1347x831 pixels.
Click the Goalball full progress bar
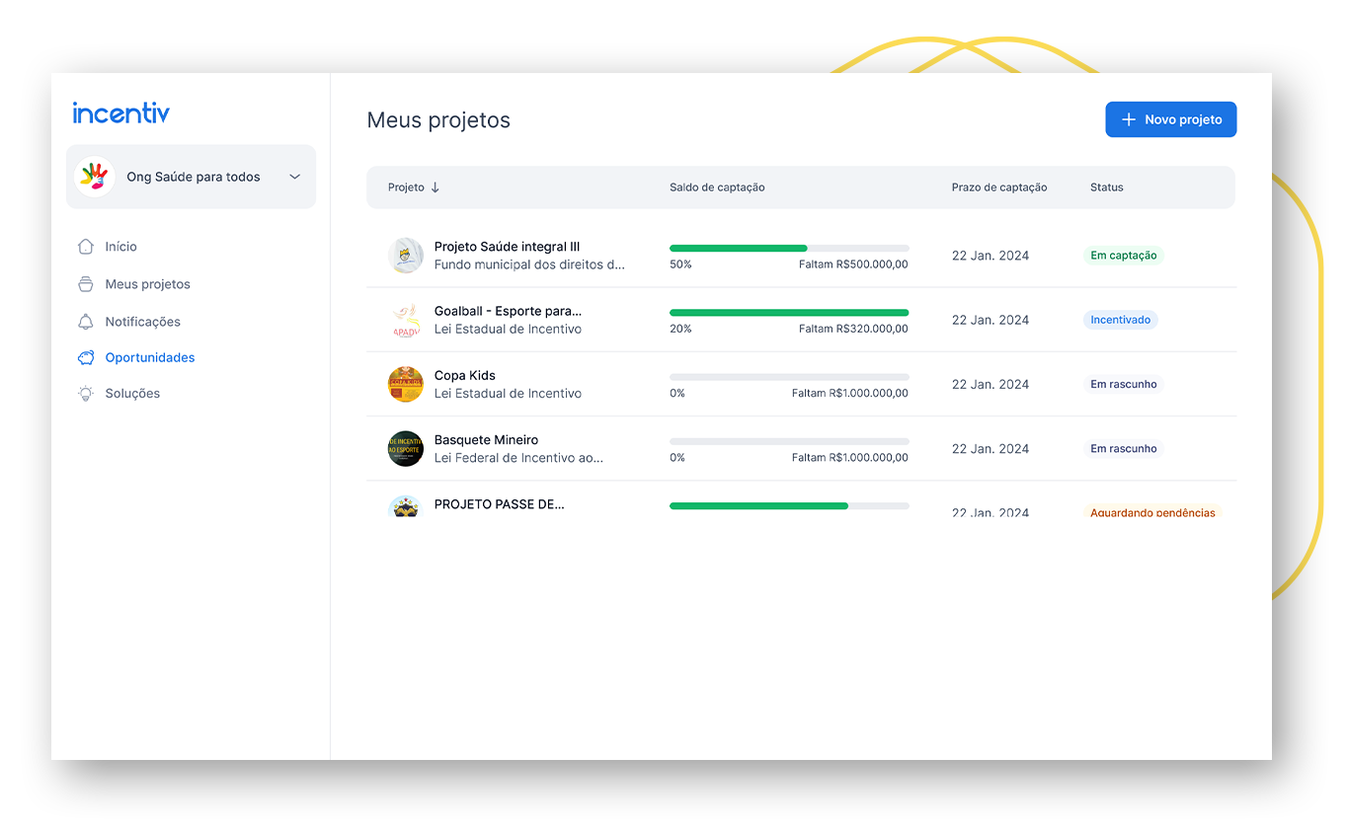[789, 312]
